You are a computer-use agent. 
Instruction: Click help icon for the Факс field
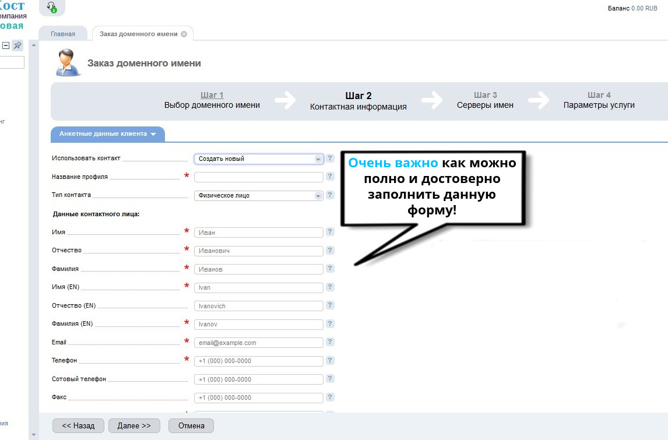[330, 397]
